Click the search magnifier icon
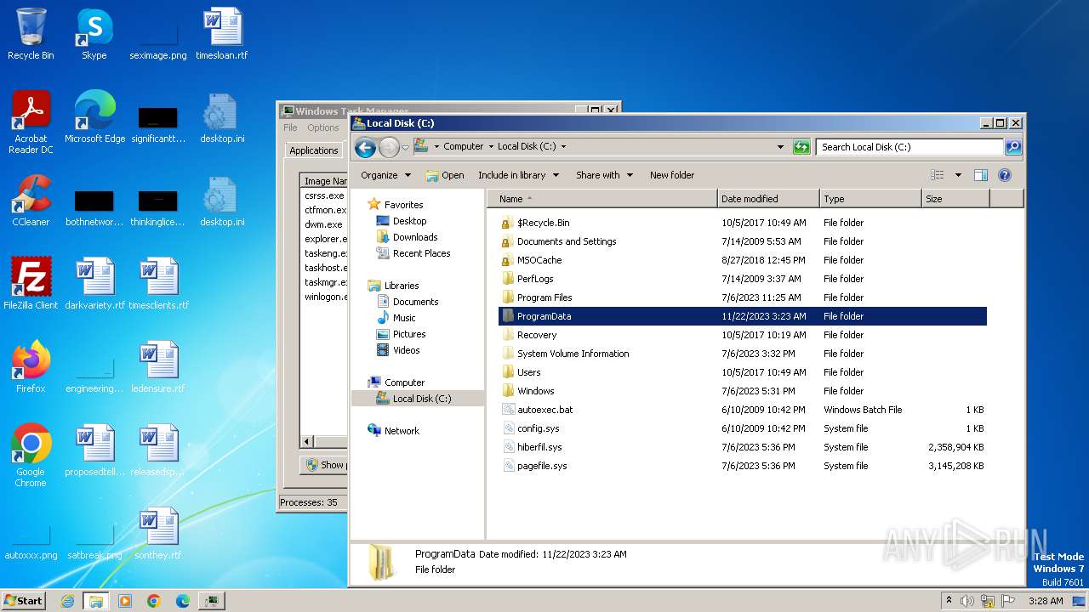 pyautogui.click(x=1013, y=147)
